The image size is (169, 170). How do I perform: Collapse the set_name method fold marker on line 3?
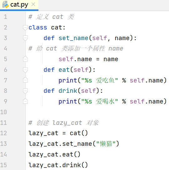(25, 38)
